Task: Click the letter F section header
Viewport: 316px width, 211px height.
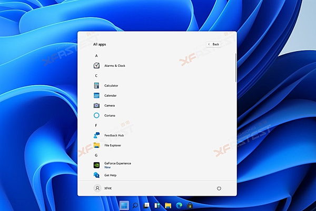Action: (x=96, y=125)
